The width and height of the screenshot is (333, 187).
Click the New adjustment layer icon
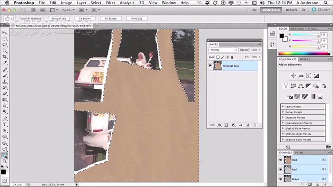234,125
